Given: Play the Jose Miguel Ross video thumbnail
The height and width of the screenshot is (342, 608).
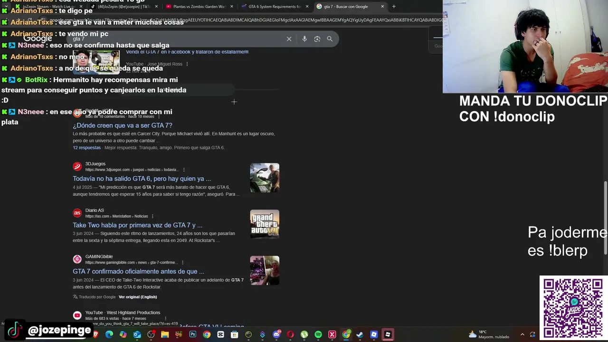Looking at the screenshot, I should tap(96, 61).
